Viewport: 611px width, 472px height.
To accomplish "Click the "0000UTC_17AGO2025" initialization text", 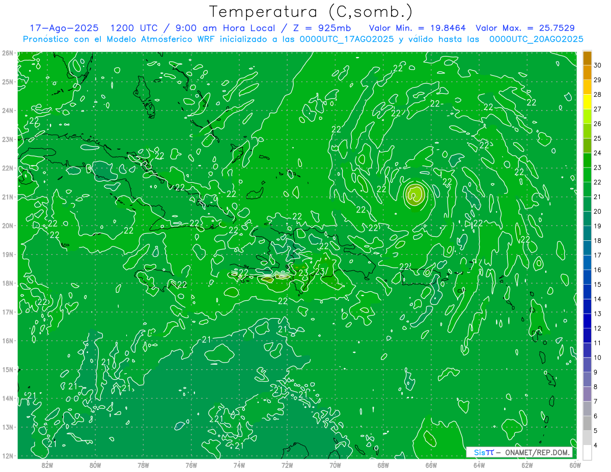I will [x=347, y=39].
